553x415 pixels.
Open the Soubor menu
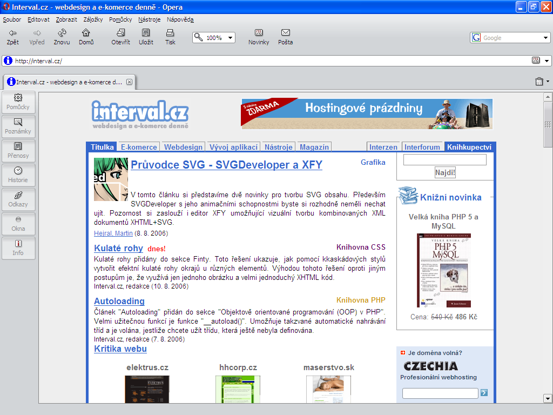tap(12, 19)
